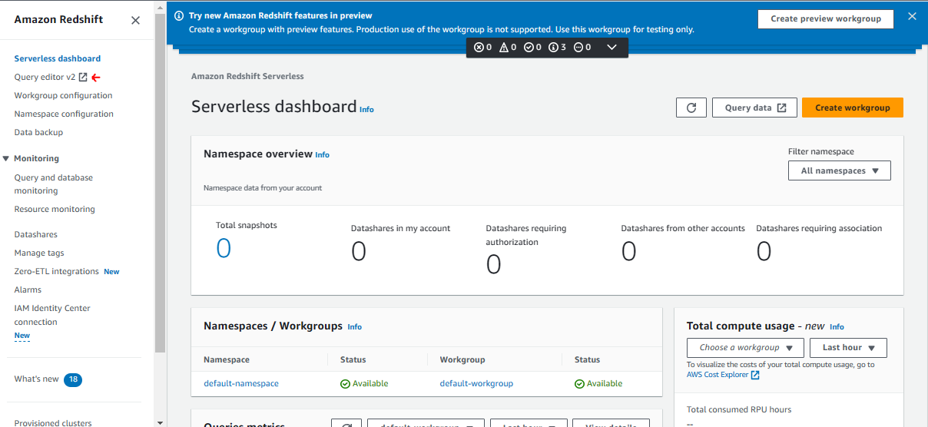928x427 pixels.
Task: Click Create workgroup button
Action: coord(853,108)
